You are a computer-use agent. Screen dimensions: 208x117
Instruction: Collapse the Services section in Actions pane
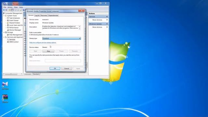click(x=107, y=17)
